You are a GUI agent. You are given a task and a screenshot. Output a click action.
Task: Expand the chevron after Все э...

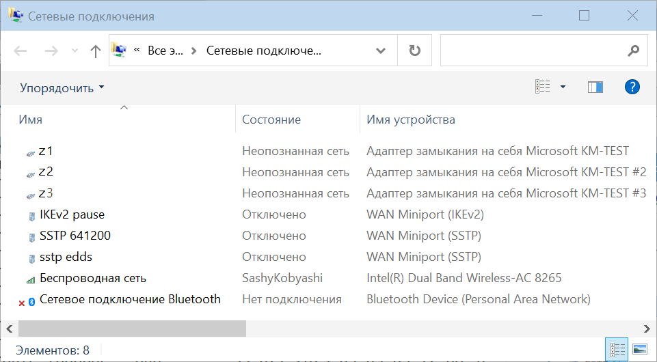193,51
